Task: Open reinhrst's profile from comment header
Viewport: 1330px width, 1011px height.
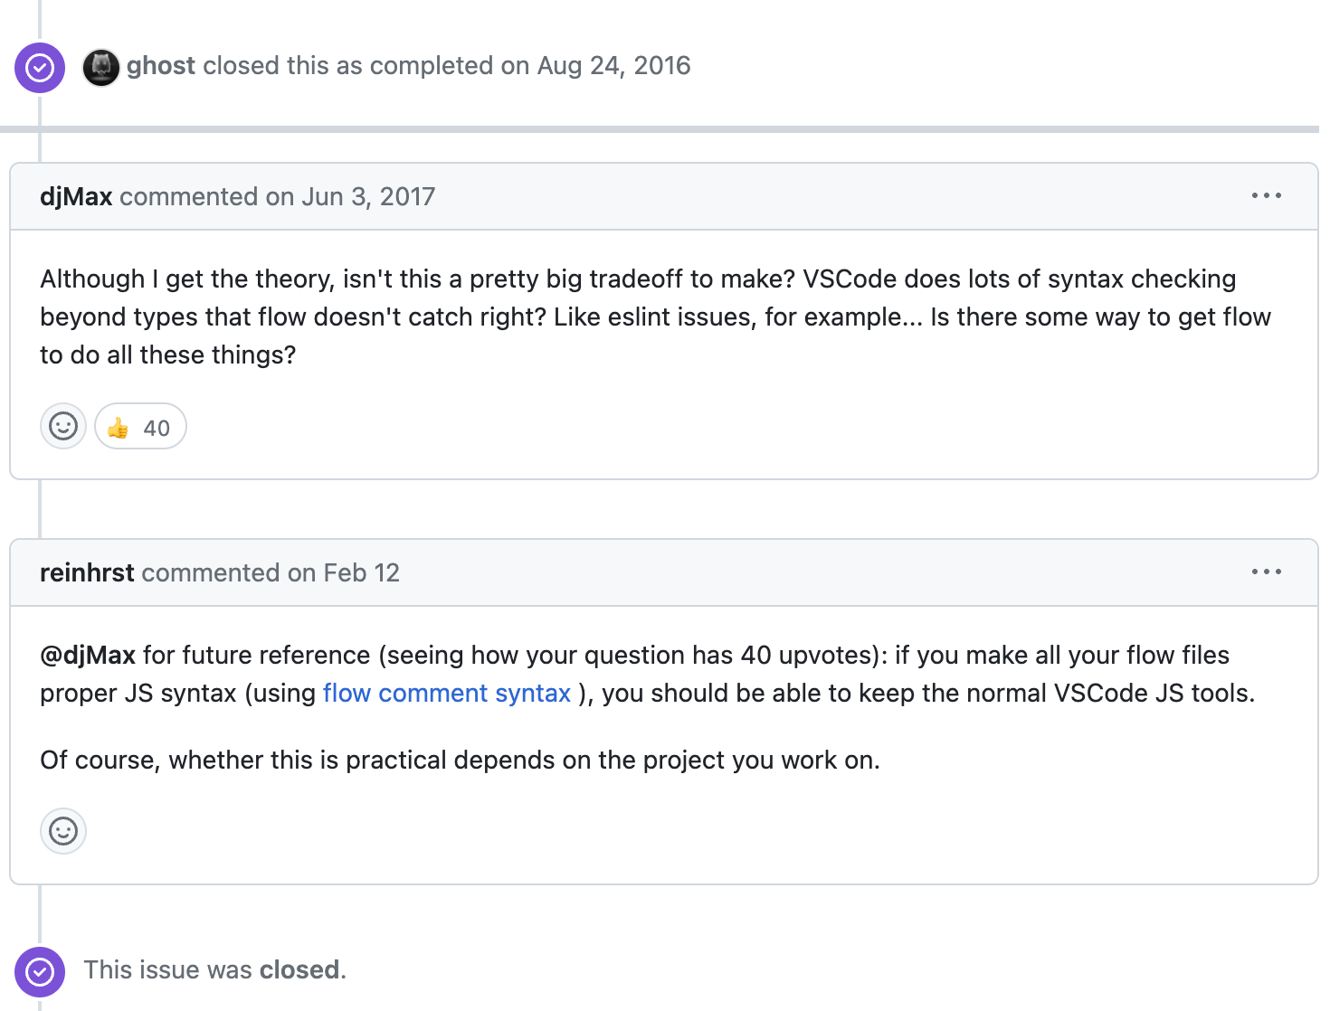Action: point(87,572)
